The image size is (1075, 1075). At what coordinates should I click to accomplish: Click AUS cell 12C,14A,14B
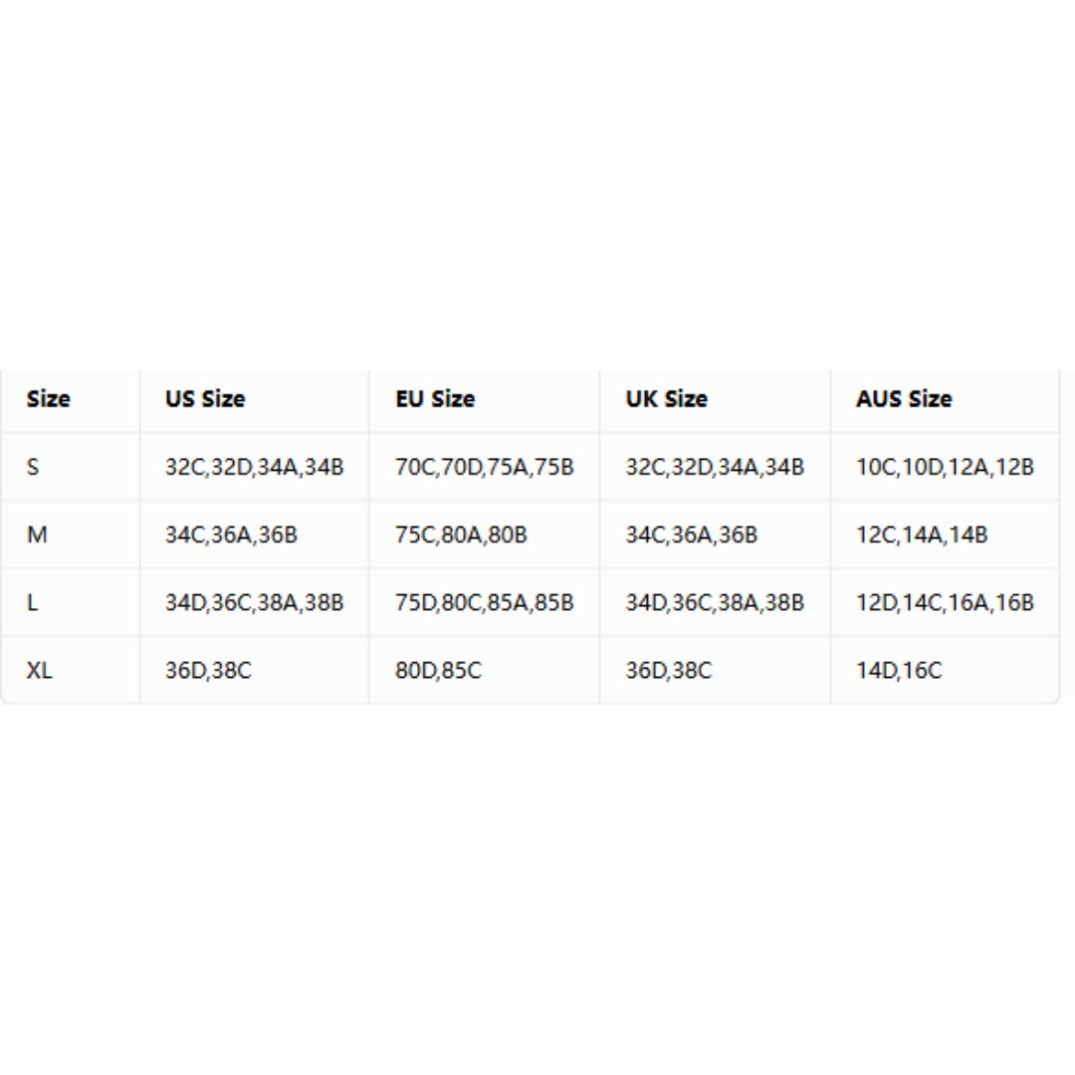click(922, 535)
